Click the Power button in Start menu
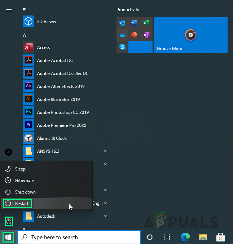 click(9, 221)
